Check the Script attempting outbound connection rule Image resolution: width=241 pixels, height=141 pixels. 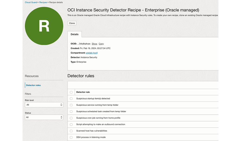pyautogui.click(x=71, y=124)
